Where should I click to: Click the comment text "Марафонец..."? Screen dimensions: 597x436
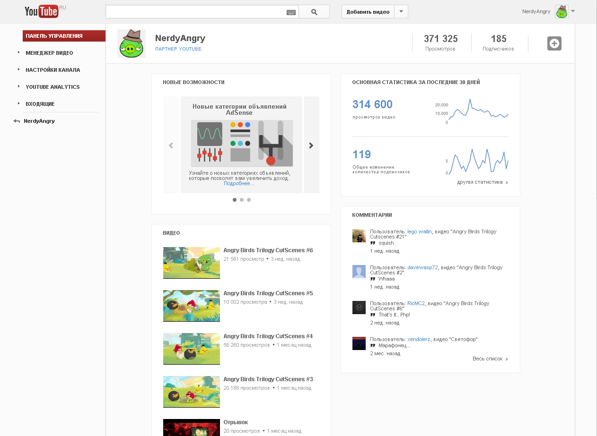point(395,345)
